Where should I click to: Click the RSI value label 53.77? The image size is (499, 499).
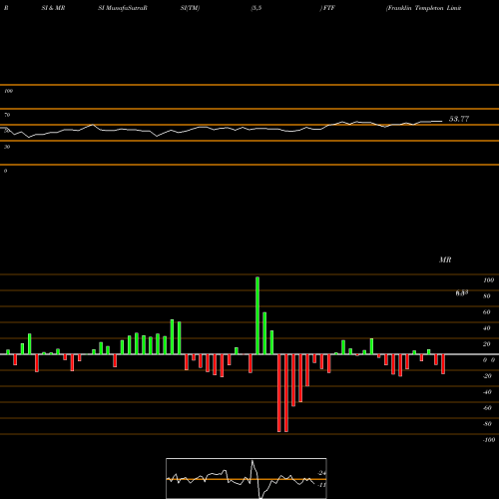459,119
